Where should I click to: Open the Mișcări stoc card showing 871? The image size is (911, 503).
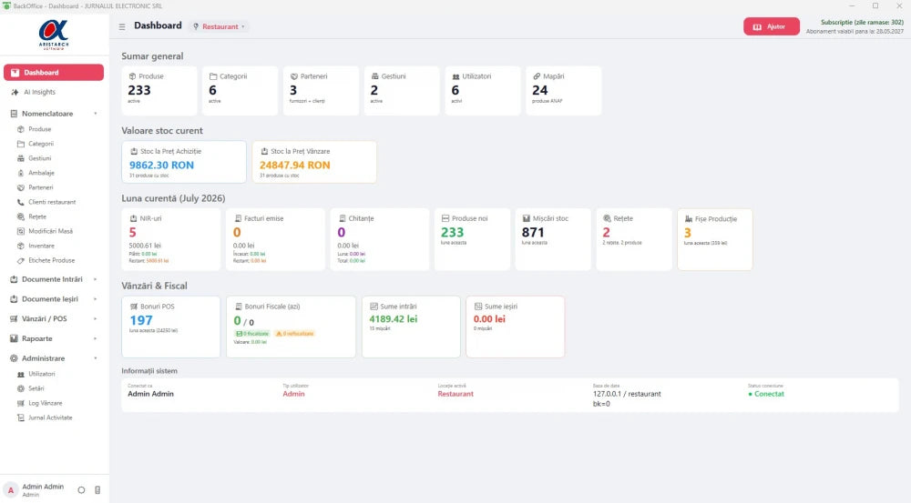point(553,239)
